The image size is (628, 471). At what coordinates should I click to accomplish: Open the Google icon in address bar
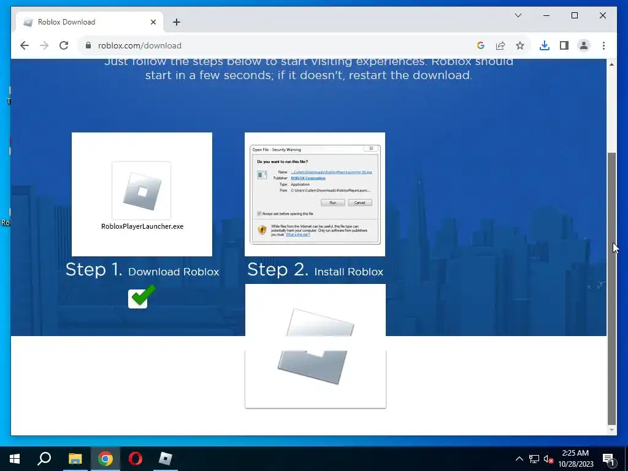(x=481, y=45)
